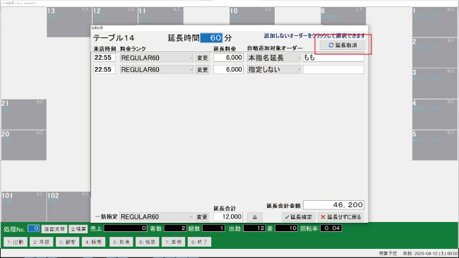Open the first row REGULAR60 rank dropdown

157,58
